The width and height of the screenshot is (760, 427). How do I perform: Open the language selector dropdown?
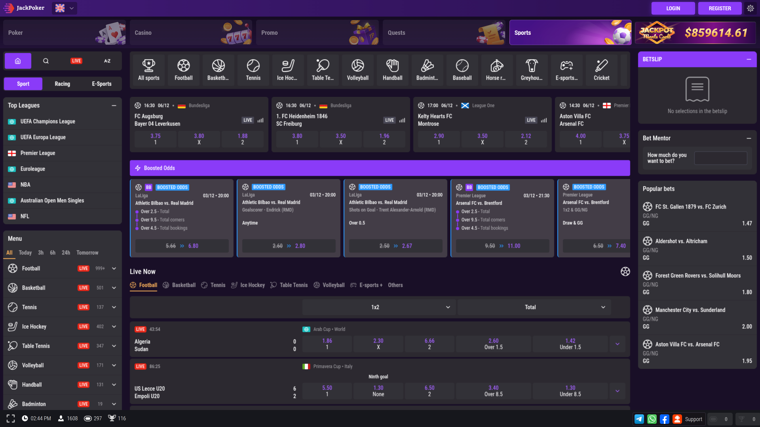pyautogui.click(x=64, y=8)
